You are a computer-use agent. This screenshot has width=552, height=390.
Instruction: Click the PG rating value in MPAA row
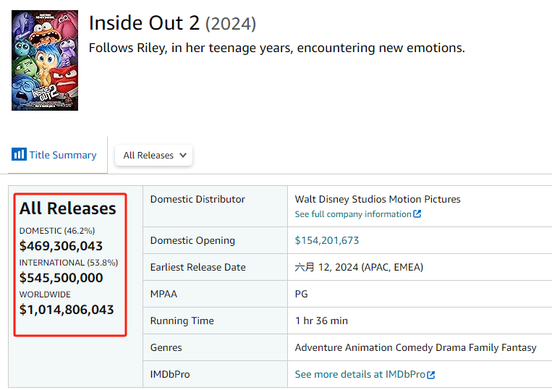click(x=302, y=294)
